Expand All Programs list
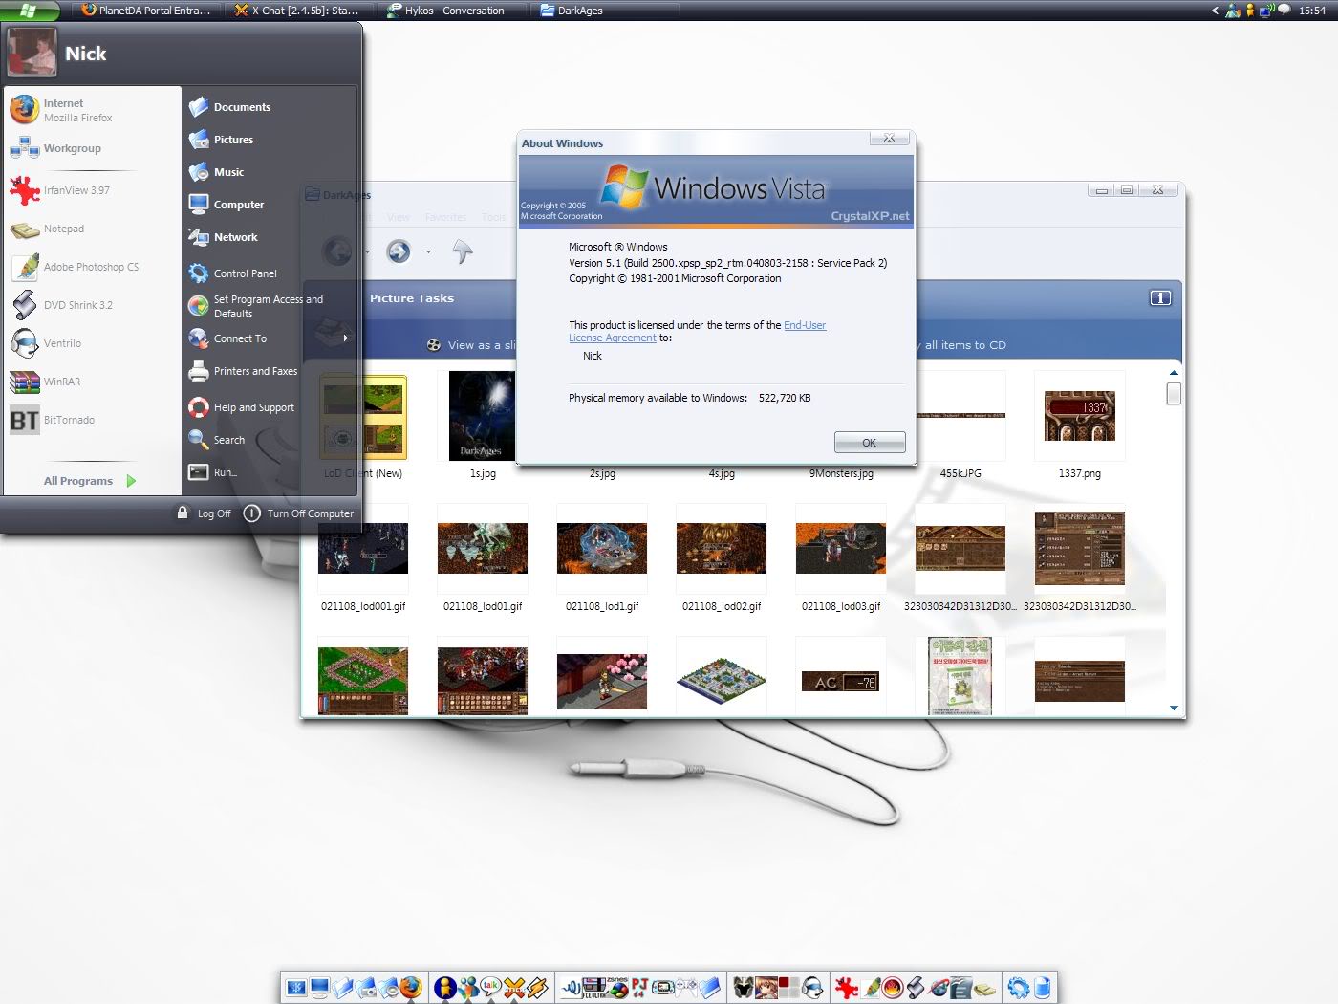 click(x=90, y=481)
